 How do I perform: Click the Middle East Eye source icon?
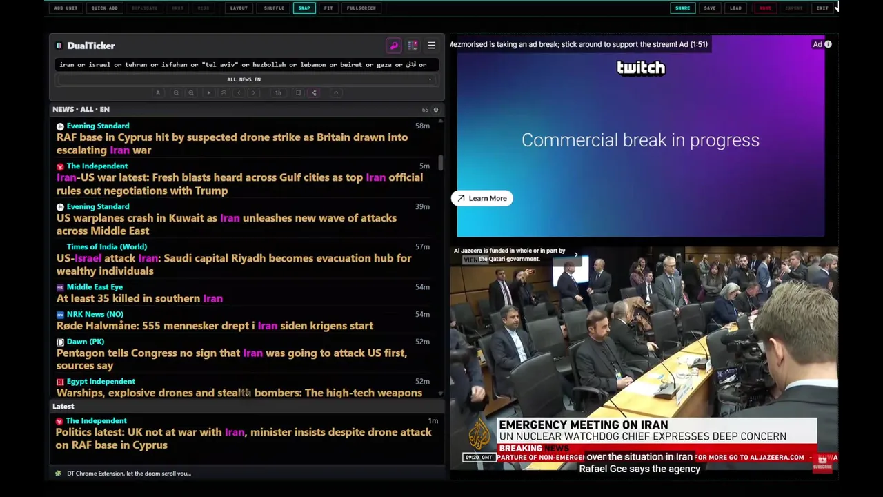coord(60,287)
